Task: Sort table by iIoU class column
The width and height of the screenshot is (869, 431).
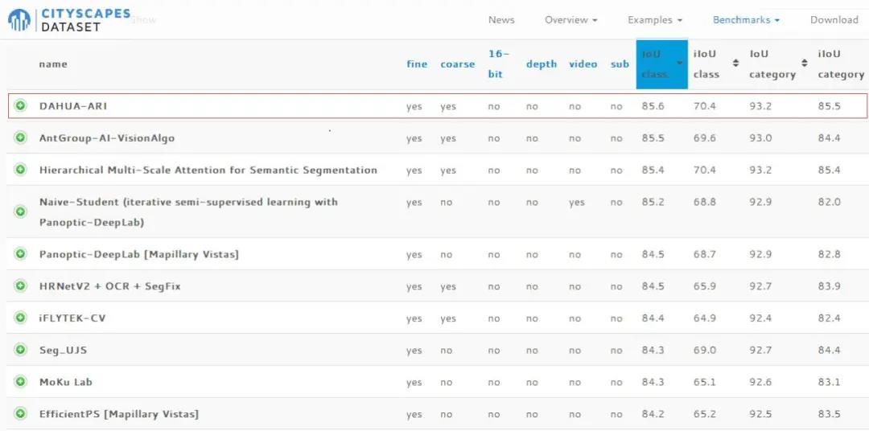Action: tap(715, 64)
